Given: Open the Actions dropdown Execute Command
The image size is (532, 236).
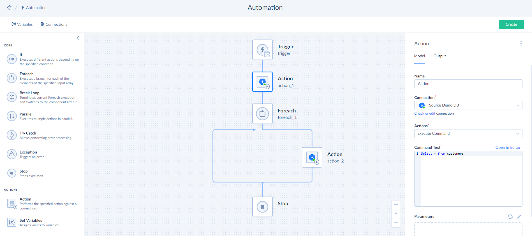Looking at the screenshot, I should [468, 134].
